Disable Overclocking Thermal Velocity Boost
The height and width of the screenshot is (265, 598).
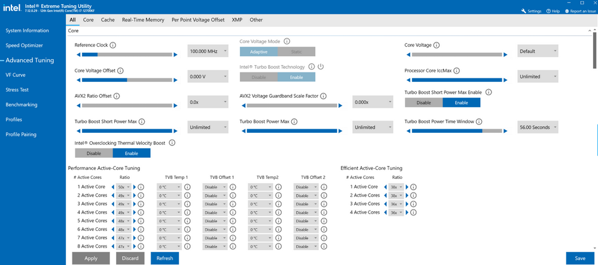[x=94, y=153]
